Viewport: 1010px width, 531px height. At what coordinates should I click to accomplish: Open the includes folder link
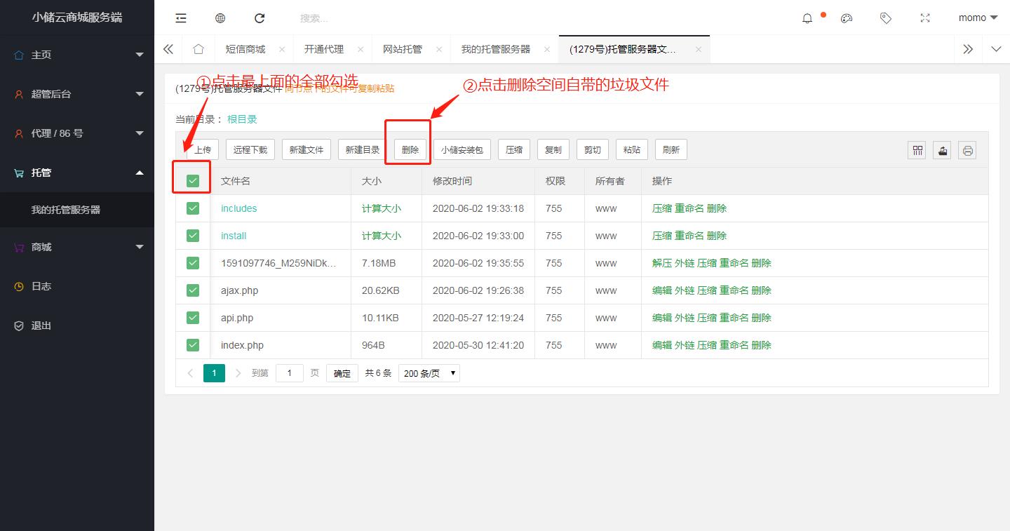(239, 208)
